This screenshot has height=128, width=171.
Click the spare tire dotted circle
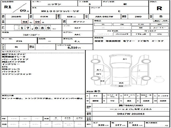159,80
